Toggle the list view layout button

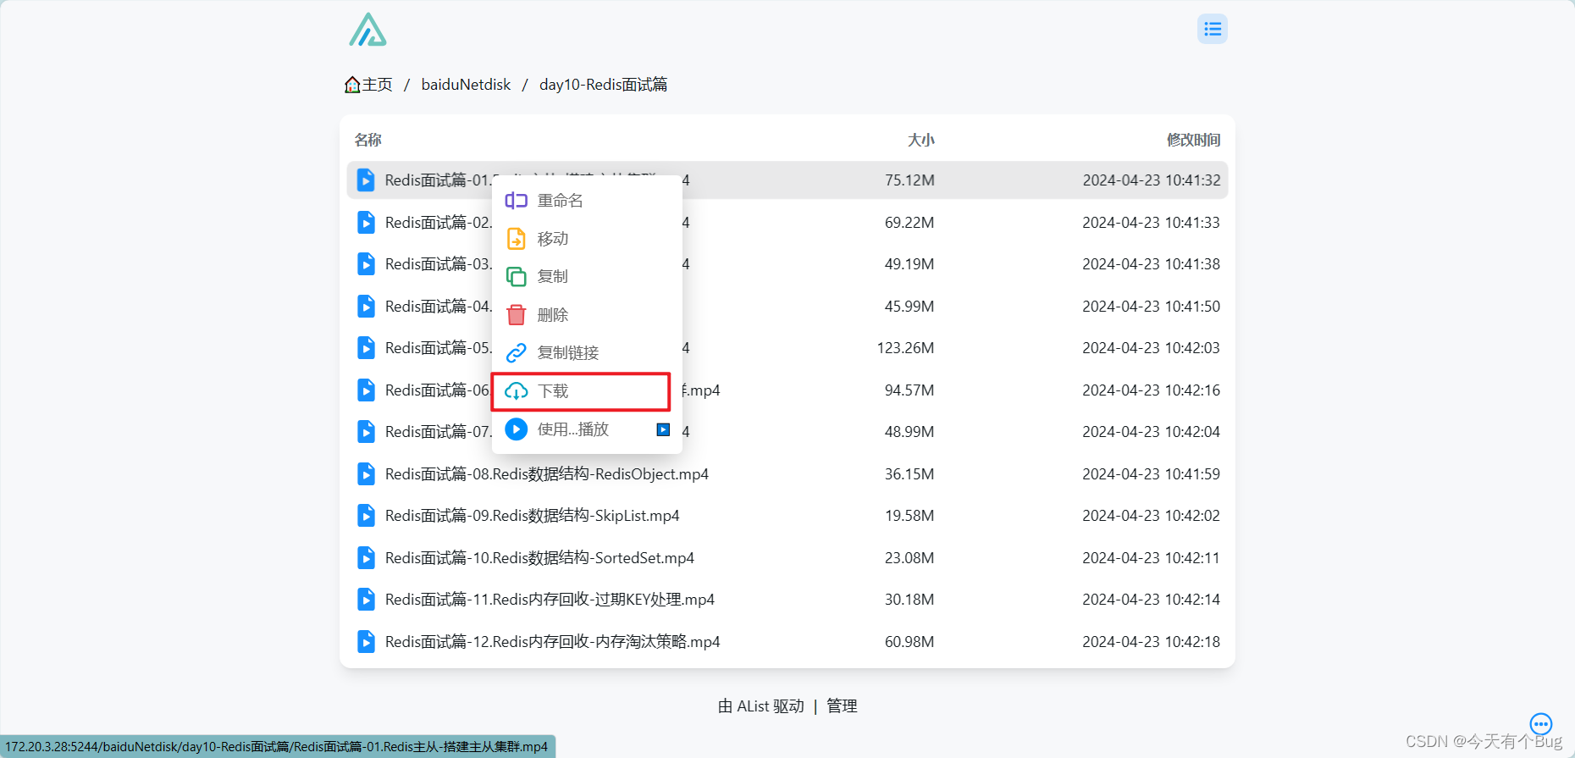coord(1212,29)
